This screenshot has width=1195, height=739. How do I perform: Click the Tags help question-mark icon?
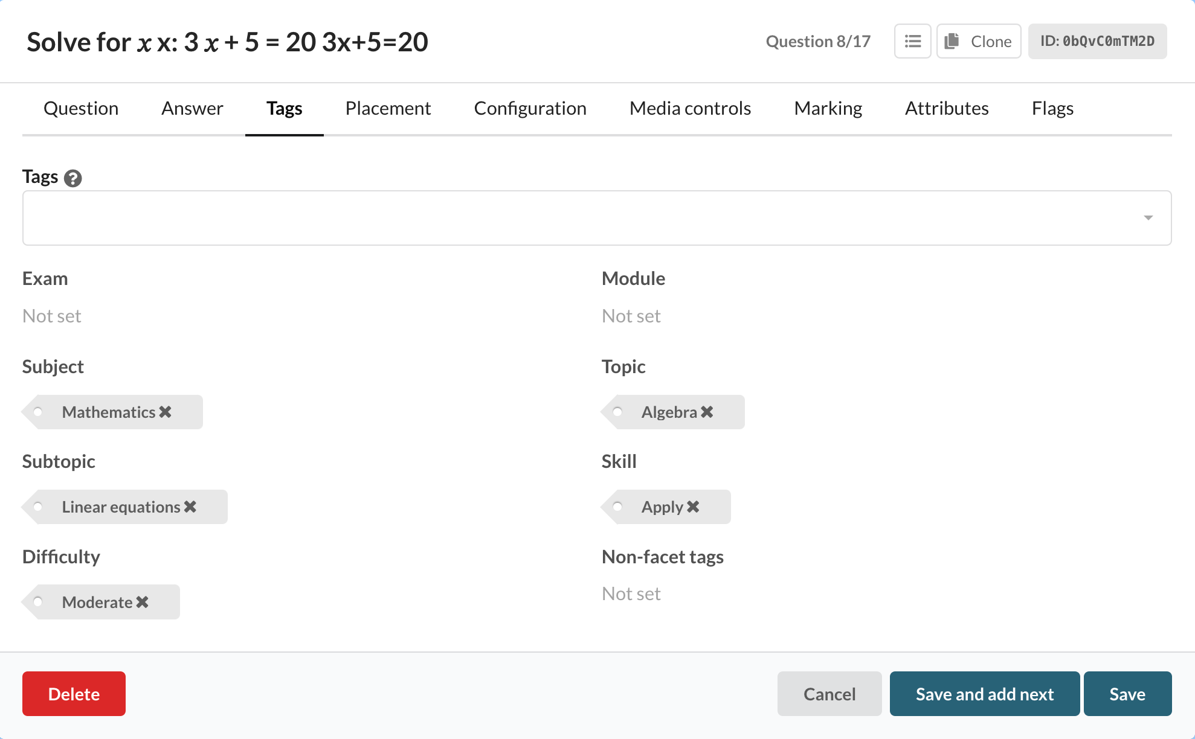click(x=73, y=178)
